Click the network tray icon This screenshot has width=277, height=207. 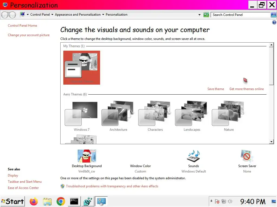click(x=224, y=201)
